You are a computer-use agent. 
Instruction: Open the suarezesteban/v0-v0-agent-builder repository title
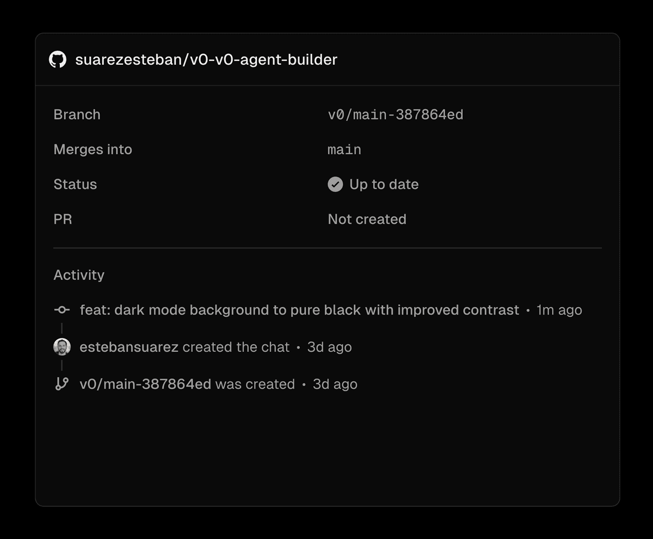[x=207, y=60]
